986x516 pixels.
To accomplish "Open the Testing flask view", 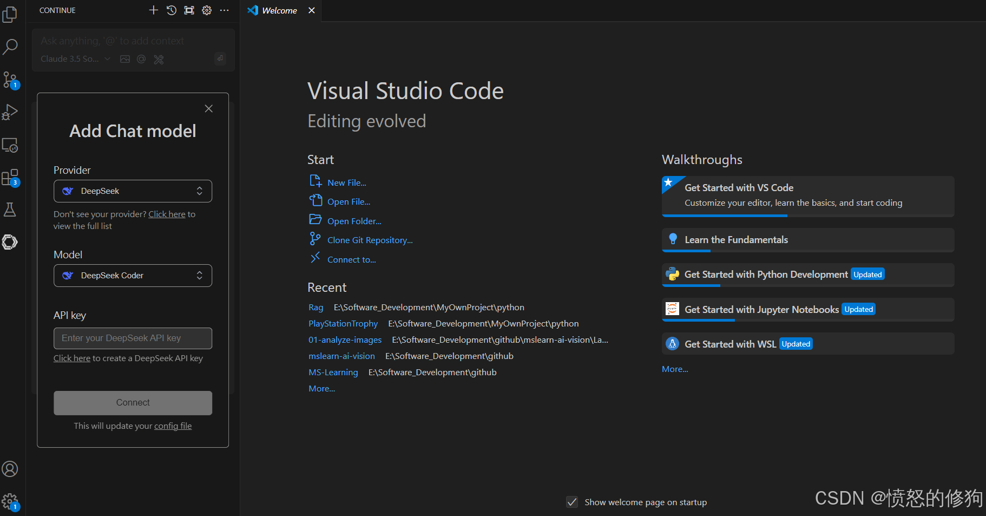I will (x=10, y=210).
